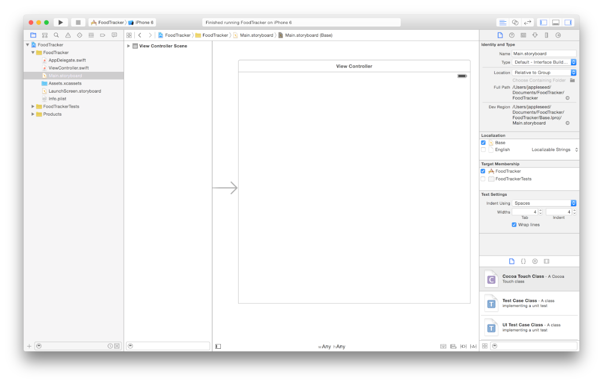
Task: Show the File Template library
Action: coord(512,261)
